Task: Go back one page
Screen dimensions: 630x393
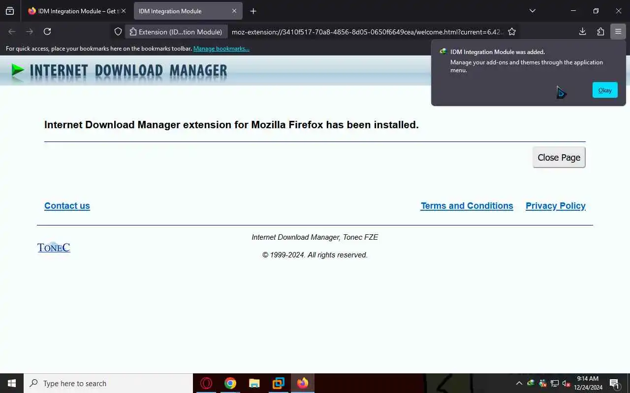Action: point(12,31)
